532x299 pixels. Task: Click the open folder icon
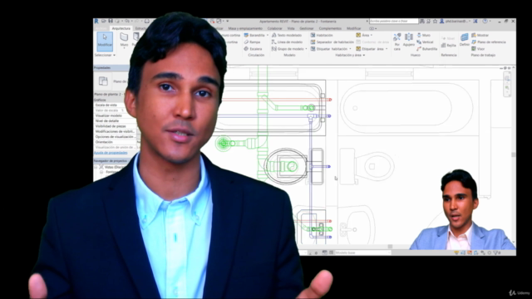tap(103, 21)
